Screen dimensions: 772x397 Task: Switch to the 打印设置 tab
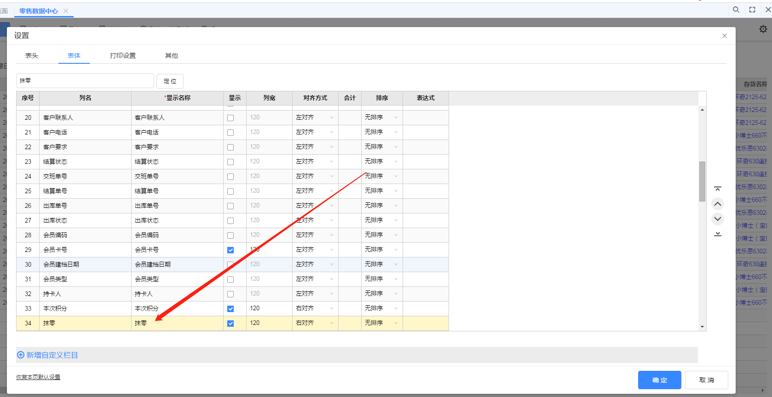[x=123, y=56]
